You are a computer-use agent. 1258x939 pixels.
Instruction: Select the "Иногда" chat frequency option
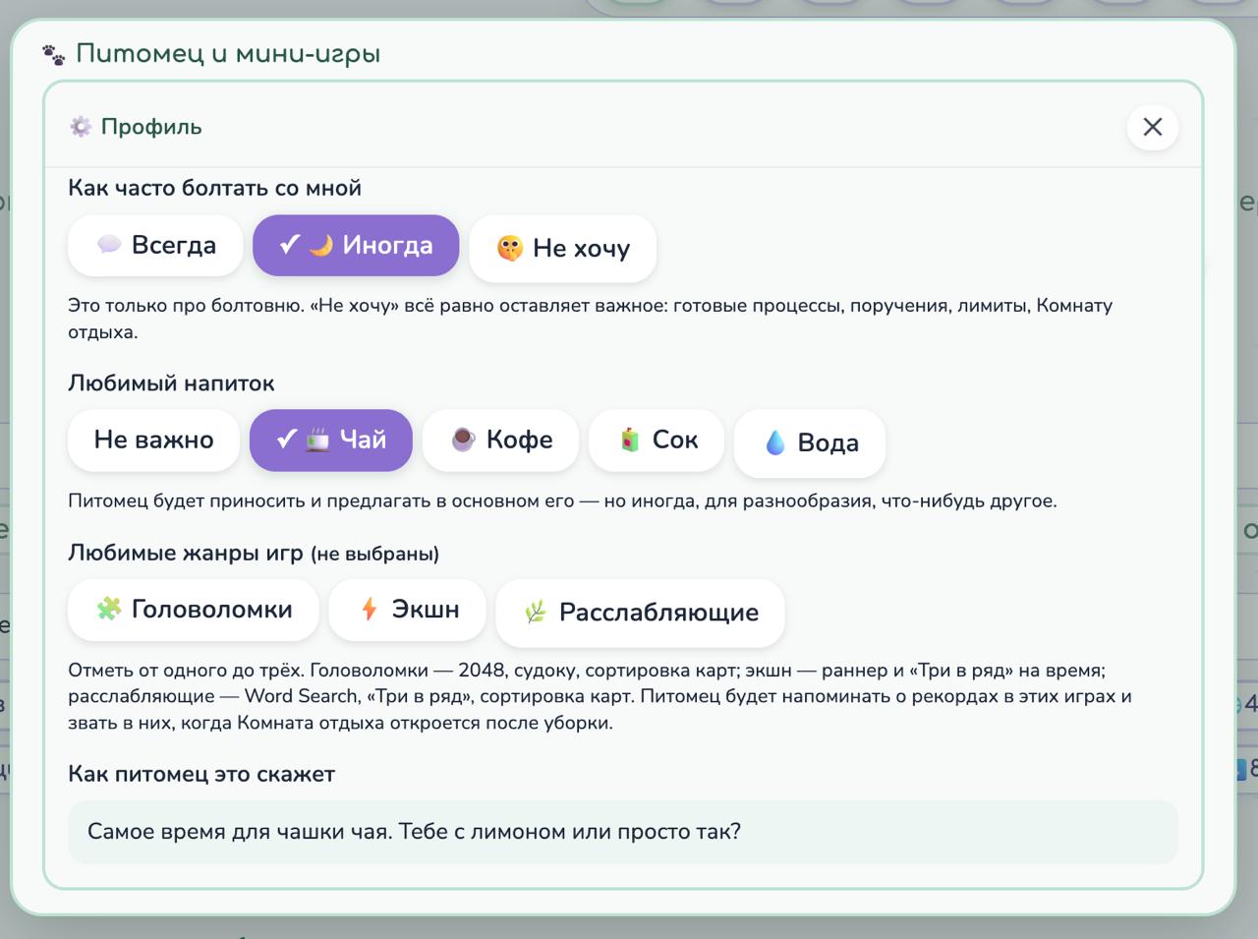coord(356,246)
